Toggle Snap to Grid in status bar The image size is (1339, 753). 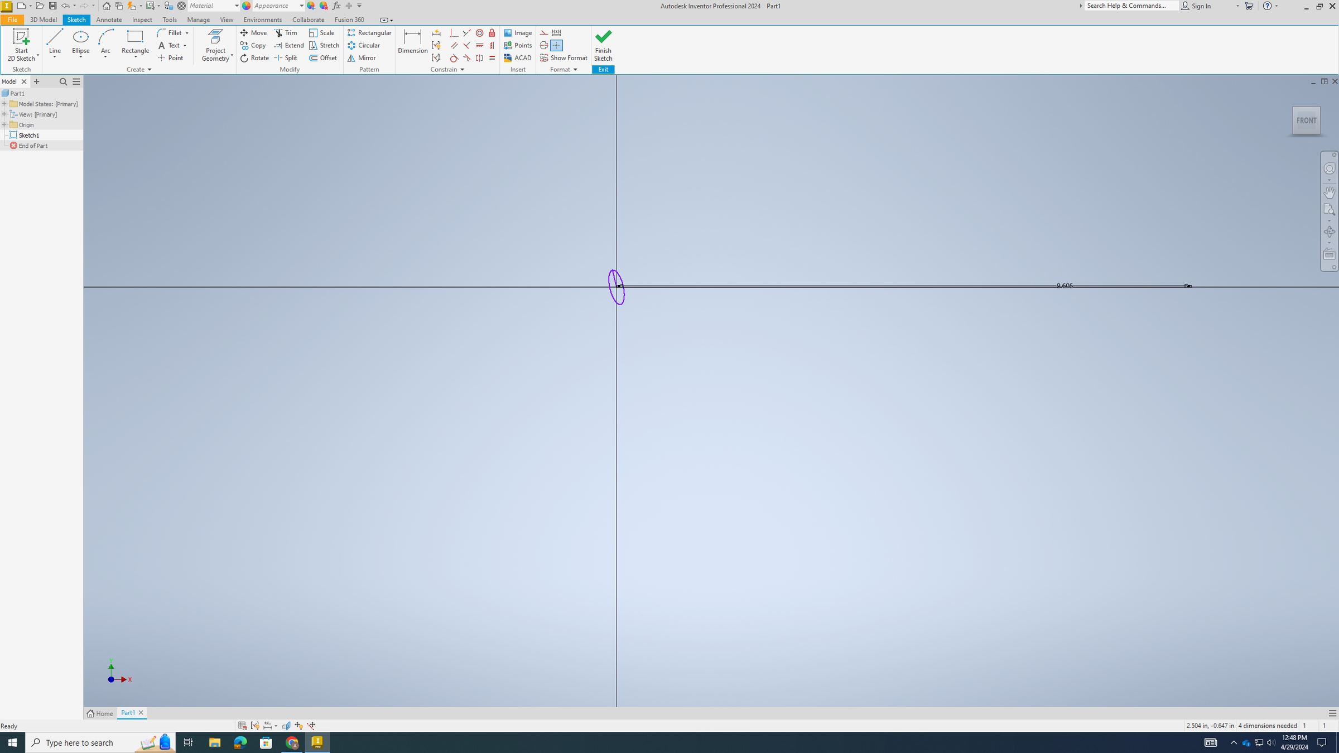pos(242,726)
